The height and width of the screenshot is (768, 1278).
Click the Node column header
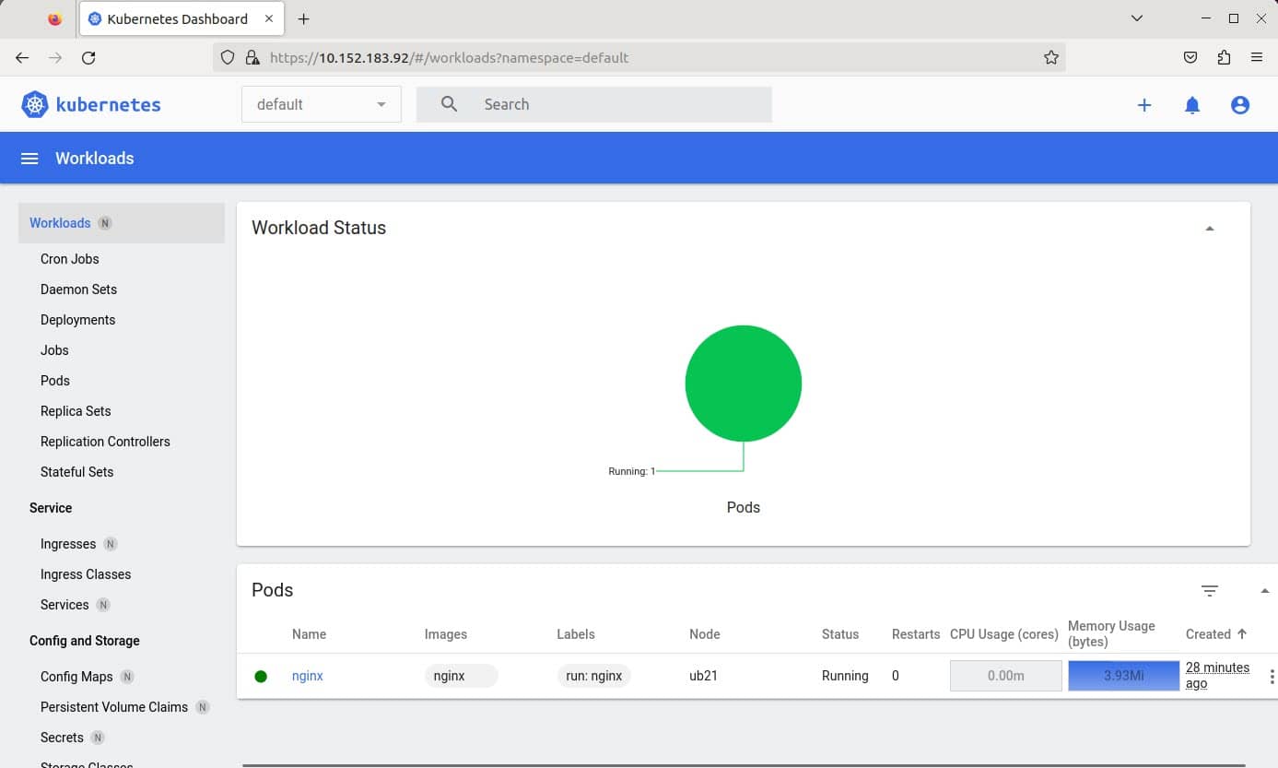pos(705,634)
